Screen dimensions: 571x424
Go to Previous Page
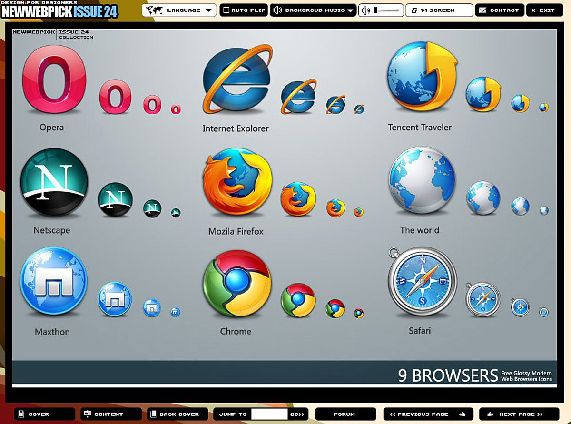(428, 414)
